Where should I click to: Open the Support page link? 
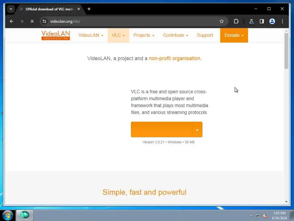pyautogui.click(x=205, y=35)
